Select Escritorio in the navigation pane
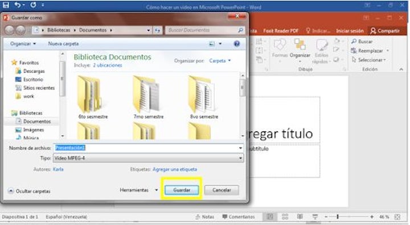The height and width of the screenshot is (225, 410). pos(29,79)
